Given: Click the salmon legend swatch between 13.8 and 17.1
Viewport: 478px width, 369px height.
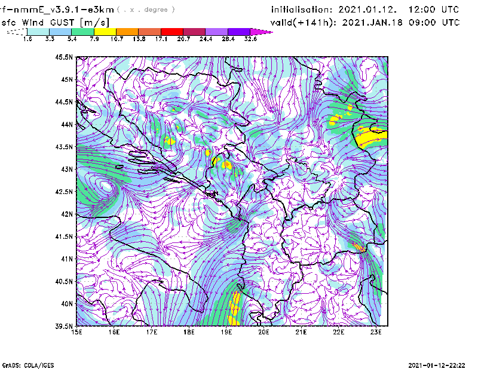Looking at the screenshot, I should point(150,32).
